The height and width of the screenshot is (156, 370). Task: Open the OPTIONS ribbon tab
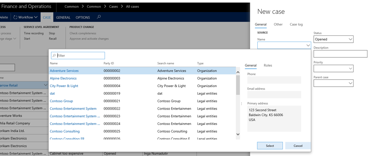pos(83,18)
